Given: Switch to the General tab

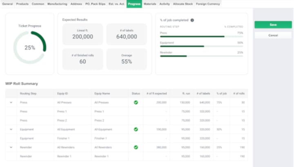Looking at the screenshot, I should pos(7,4).
